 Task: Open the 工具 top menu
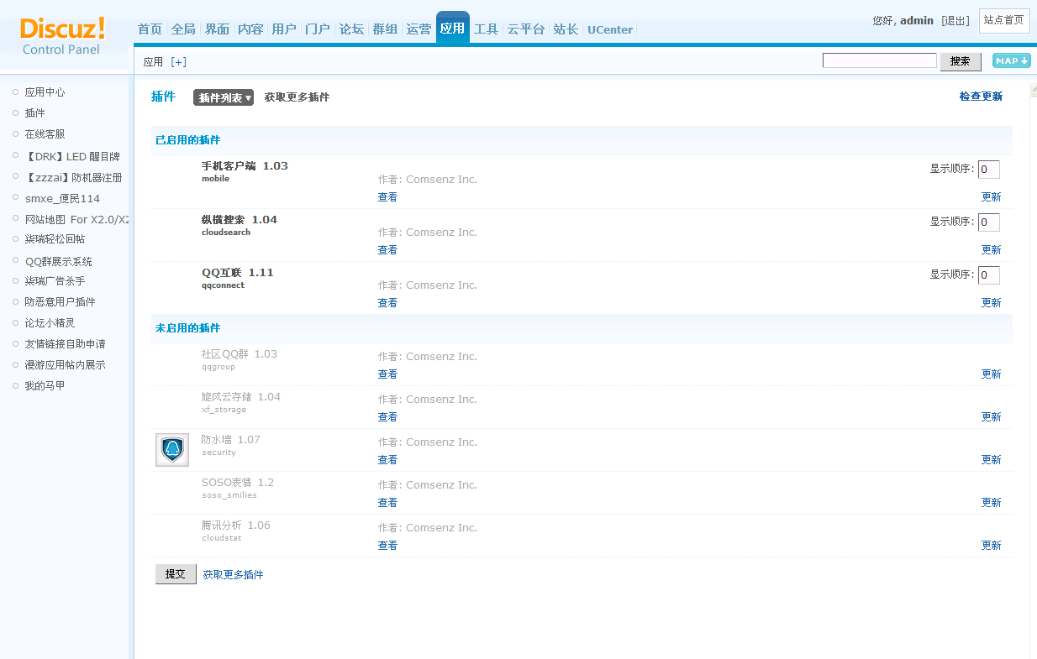[486, 29]
